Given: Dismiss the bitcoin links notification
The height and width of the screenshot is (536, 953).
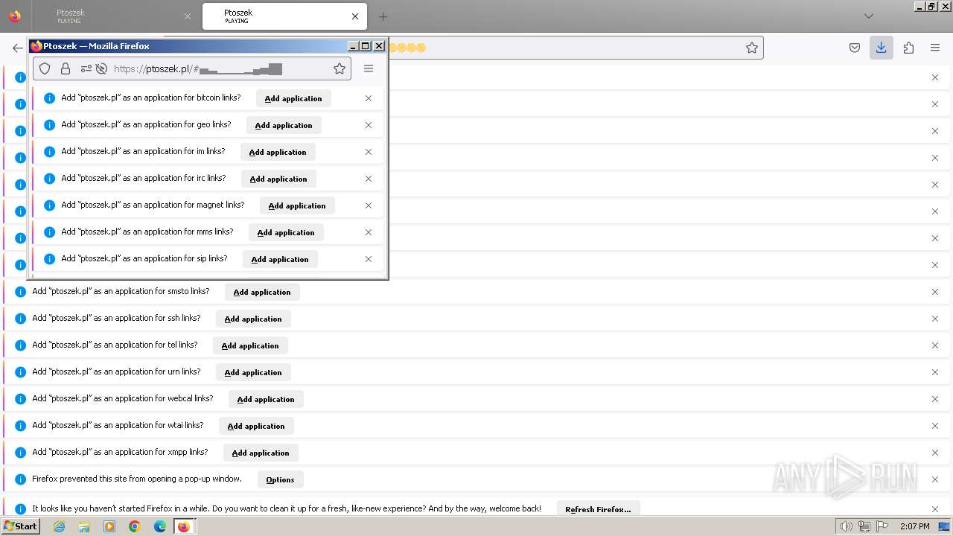Looking at the screenshot, I should coord(369,98).
